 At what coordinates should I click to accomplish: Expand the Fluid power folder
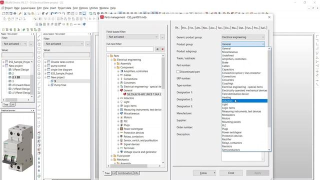[x=111, y=155]
